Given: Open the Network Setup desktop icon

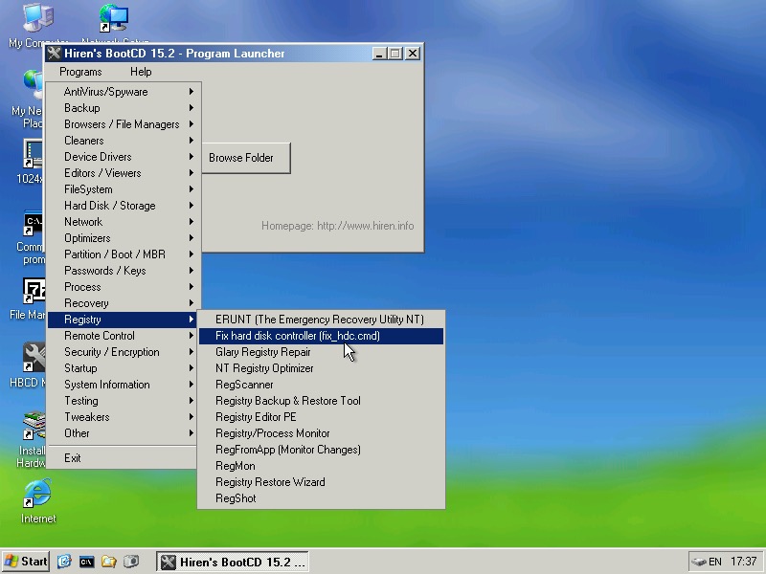Looking at the screenshot, I should coord(114,19).
